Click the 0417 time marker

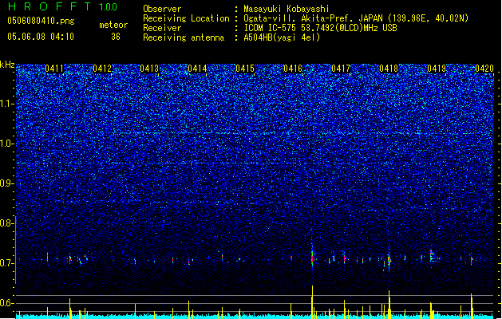[341, 69]
